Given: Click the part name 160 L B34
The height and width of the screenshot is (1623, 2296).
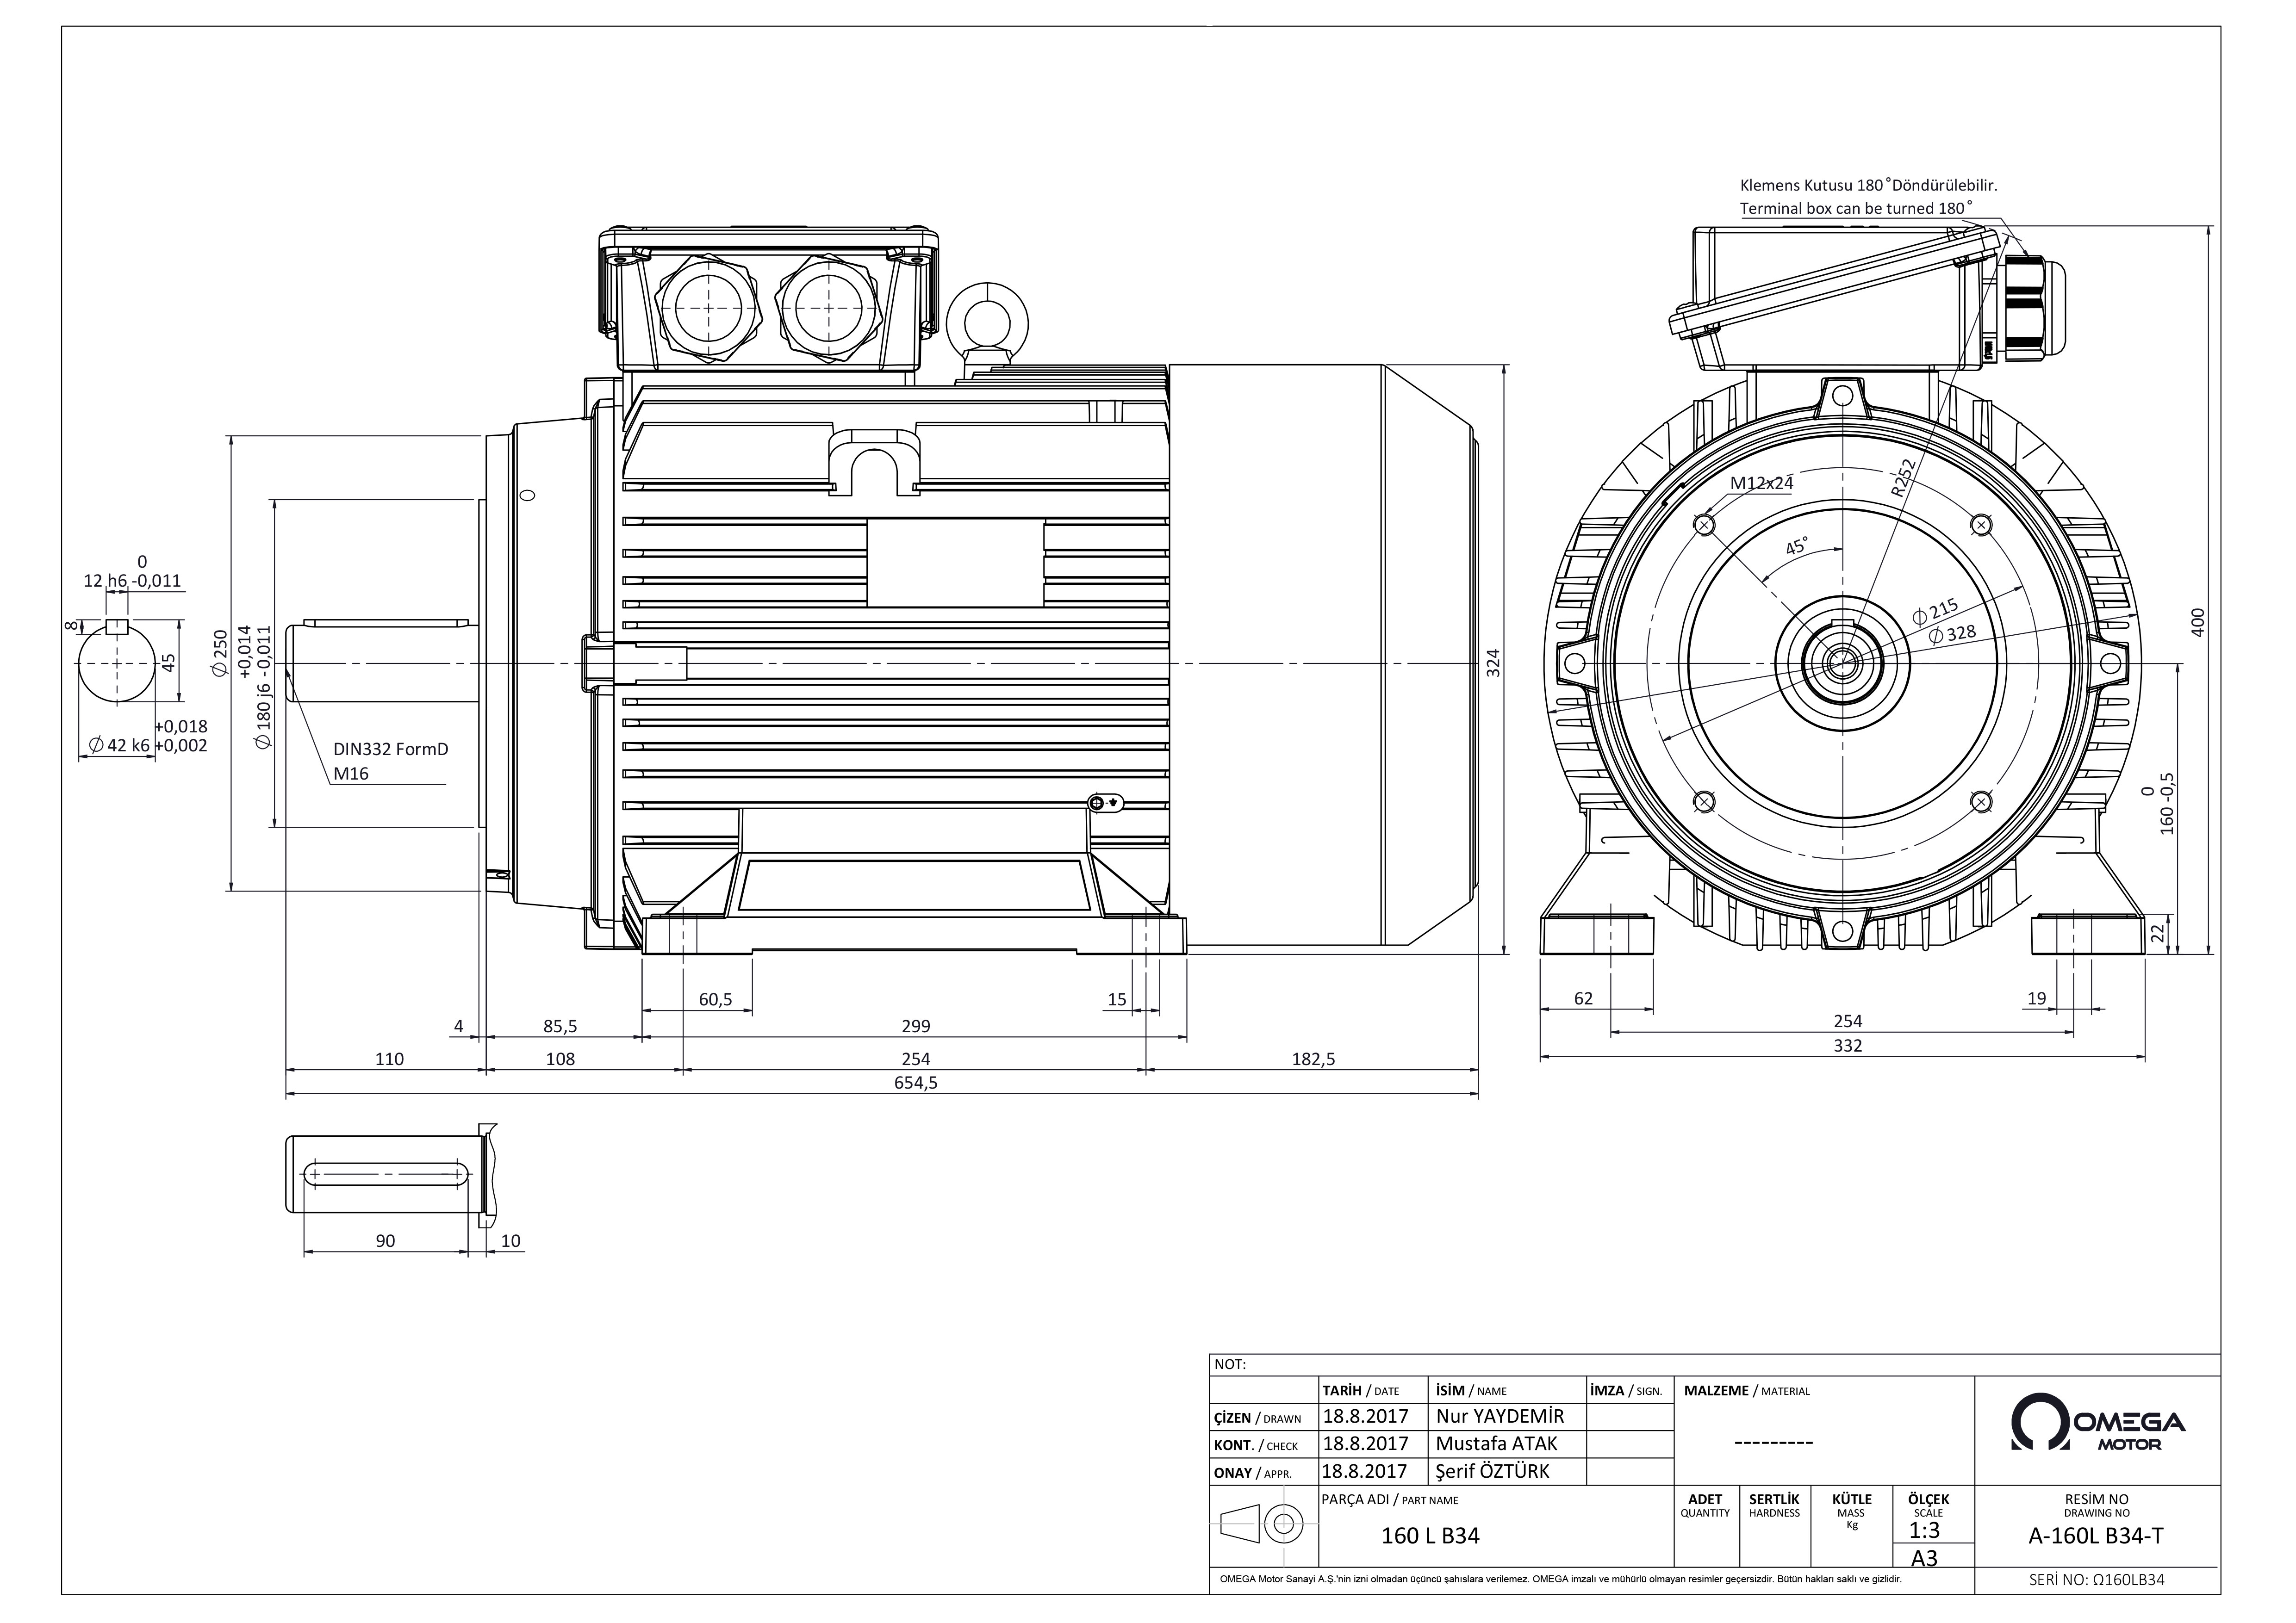Looking at the screenshot, I should pos(1430,1536).
